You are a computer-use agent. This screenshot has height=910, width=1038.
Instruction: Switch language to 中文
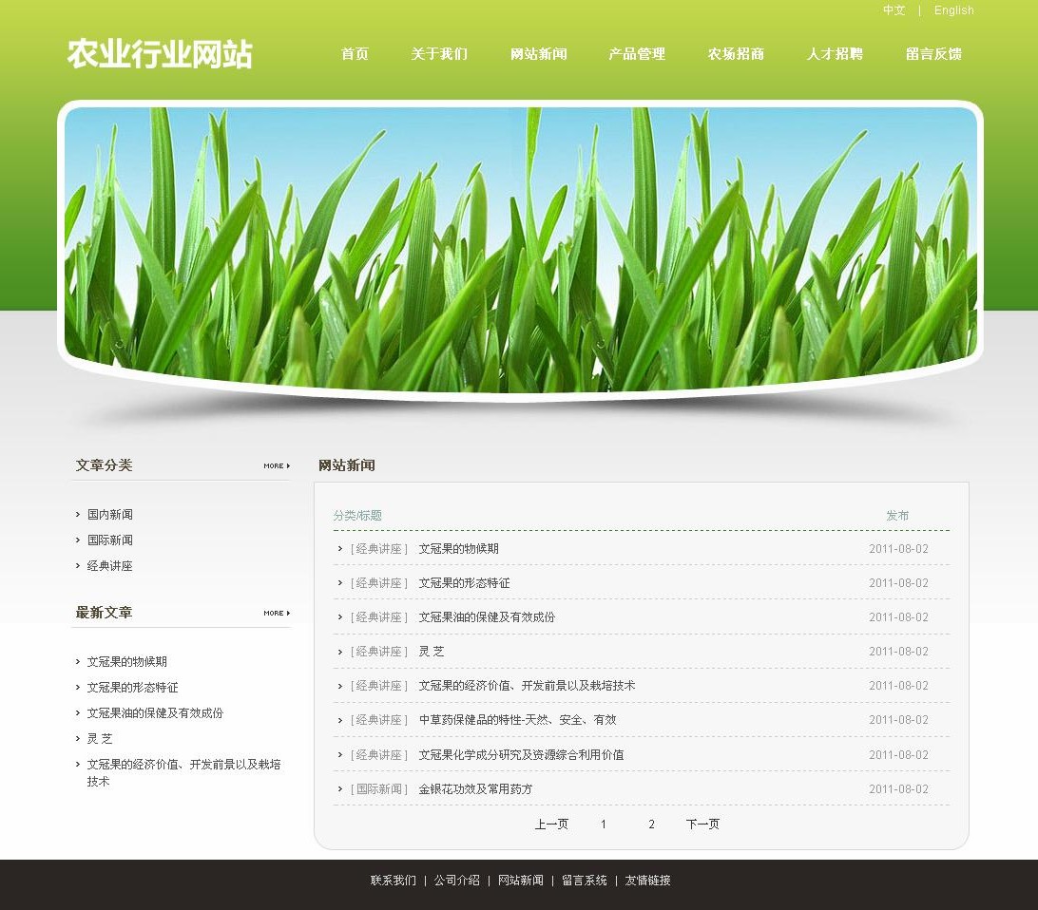tap(894, 10)
